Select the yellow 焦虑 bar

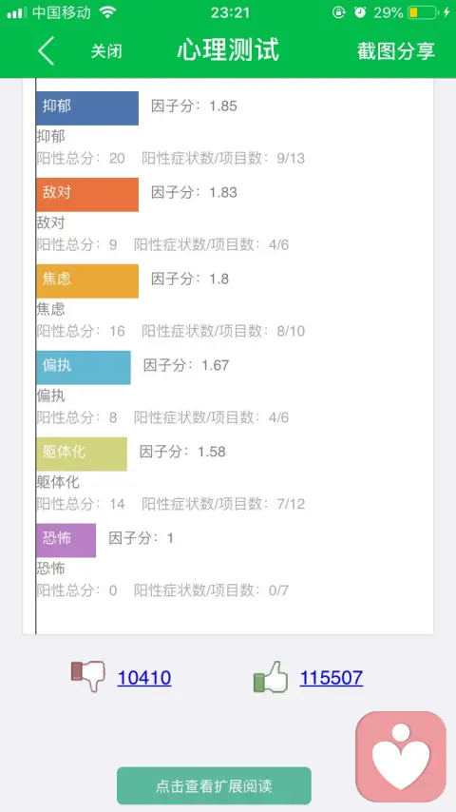click(87, 280)
